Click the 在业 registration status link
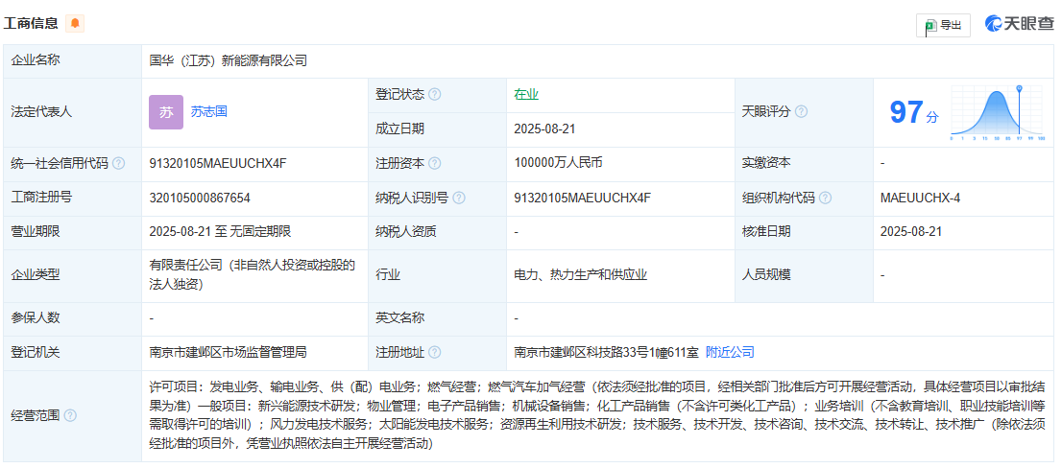 [x=526, y=94]
